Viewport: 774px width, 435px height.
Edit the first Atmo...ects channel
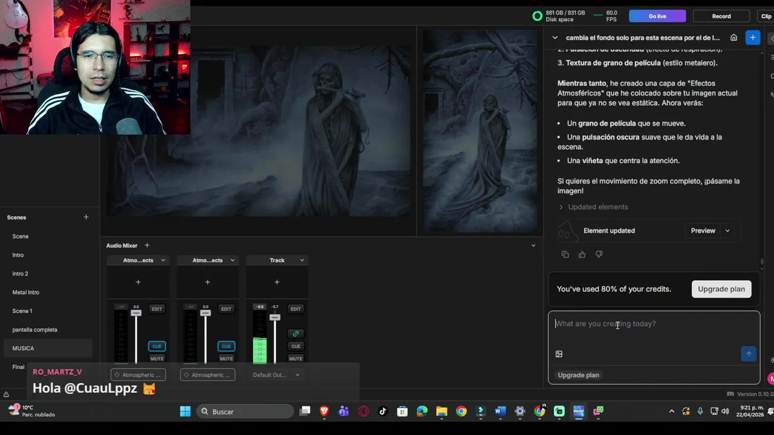pyautogui.click(x=157, y=309)
